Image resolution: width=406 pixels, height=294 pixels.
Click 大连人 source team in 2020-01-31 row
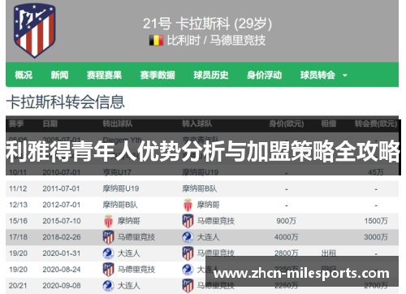tap(129, 253)
